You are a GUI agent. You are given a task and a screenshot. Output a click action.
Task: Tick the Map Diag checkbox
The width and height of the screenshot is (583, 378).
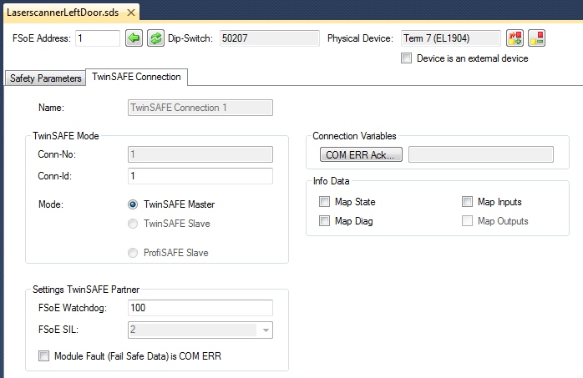[x=324, y=221]
